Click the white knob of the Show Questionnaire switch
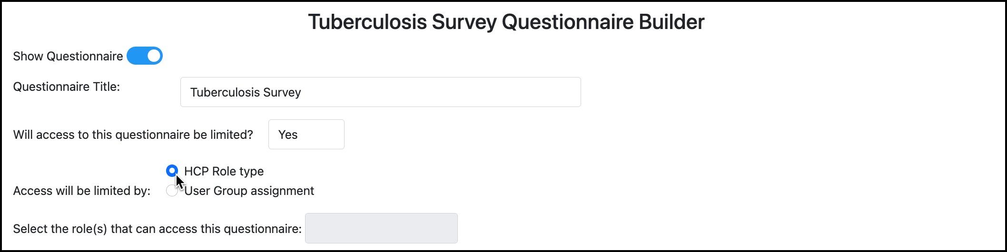Viewport: 1007px width, 252px height. point(154,56)
